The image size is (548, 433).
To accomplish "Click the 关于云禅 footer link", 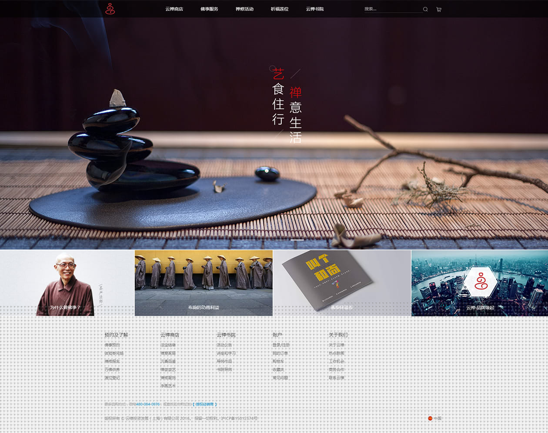I will (x=336, y=345).
